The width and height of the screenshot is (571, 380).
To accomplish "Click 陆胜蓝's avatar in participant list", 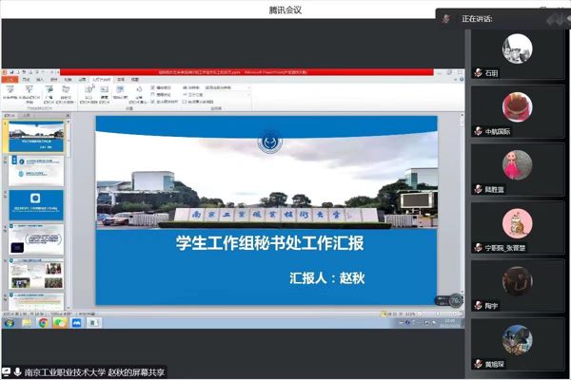I will [518, 165].
